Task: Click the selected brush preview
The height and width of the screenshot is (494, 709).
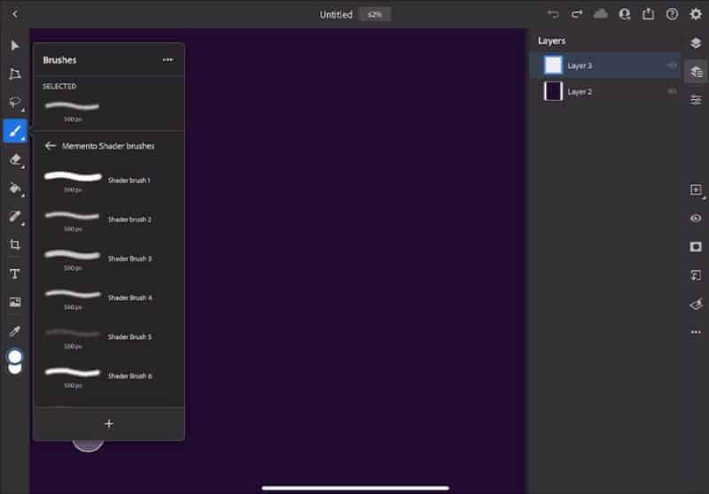Action: (x=73, y=107)
